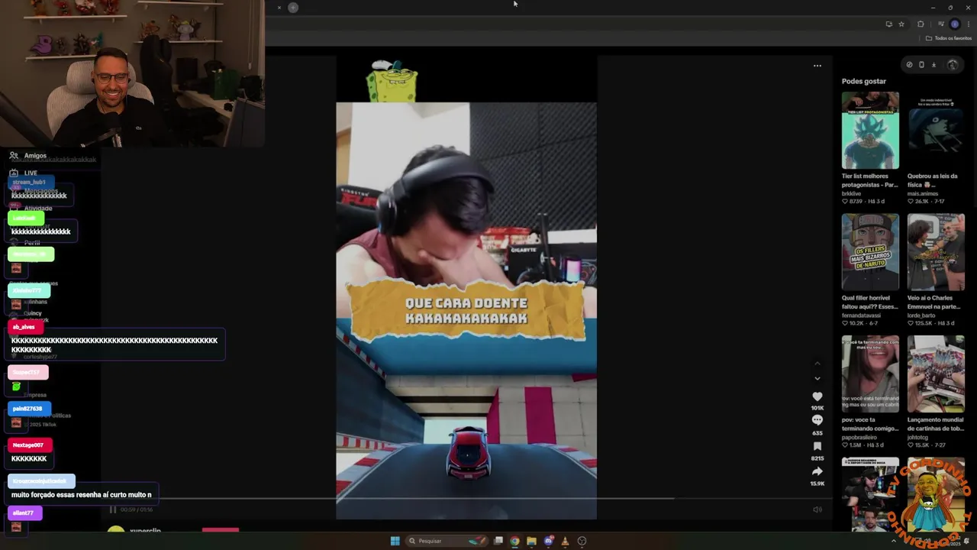
Task: Open the browser profile avatar in toolbar
Action: [x=954, y=24]
